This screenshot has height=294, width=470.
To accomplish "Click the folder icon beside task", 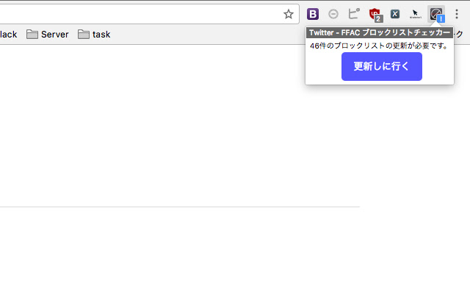I will click(84, 34).
